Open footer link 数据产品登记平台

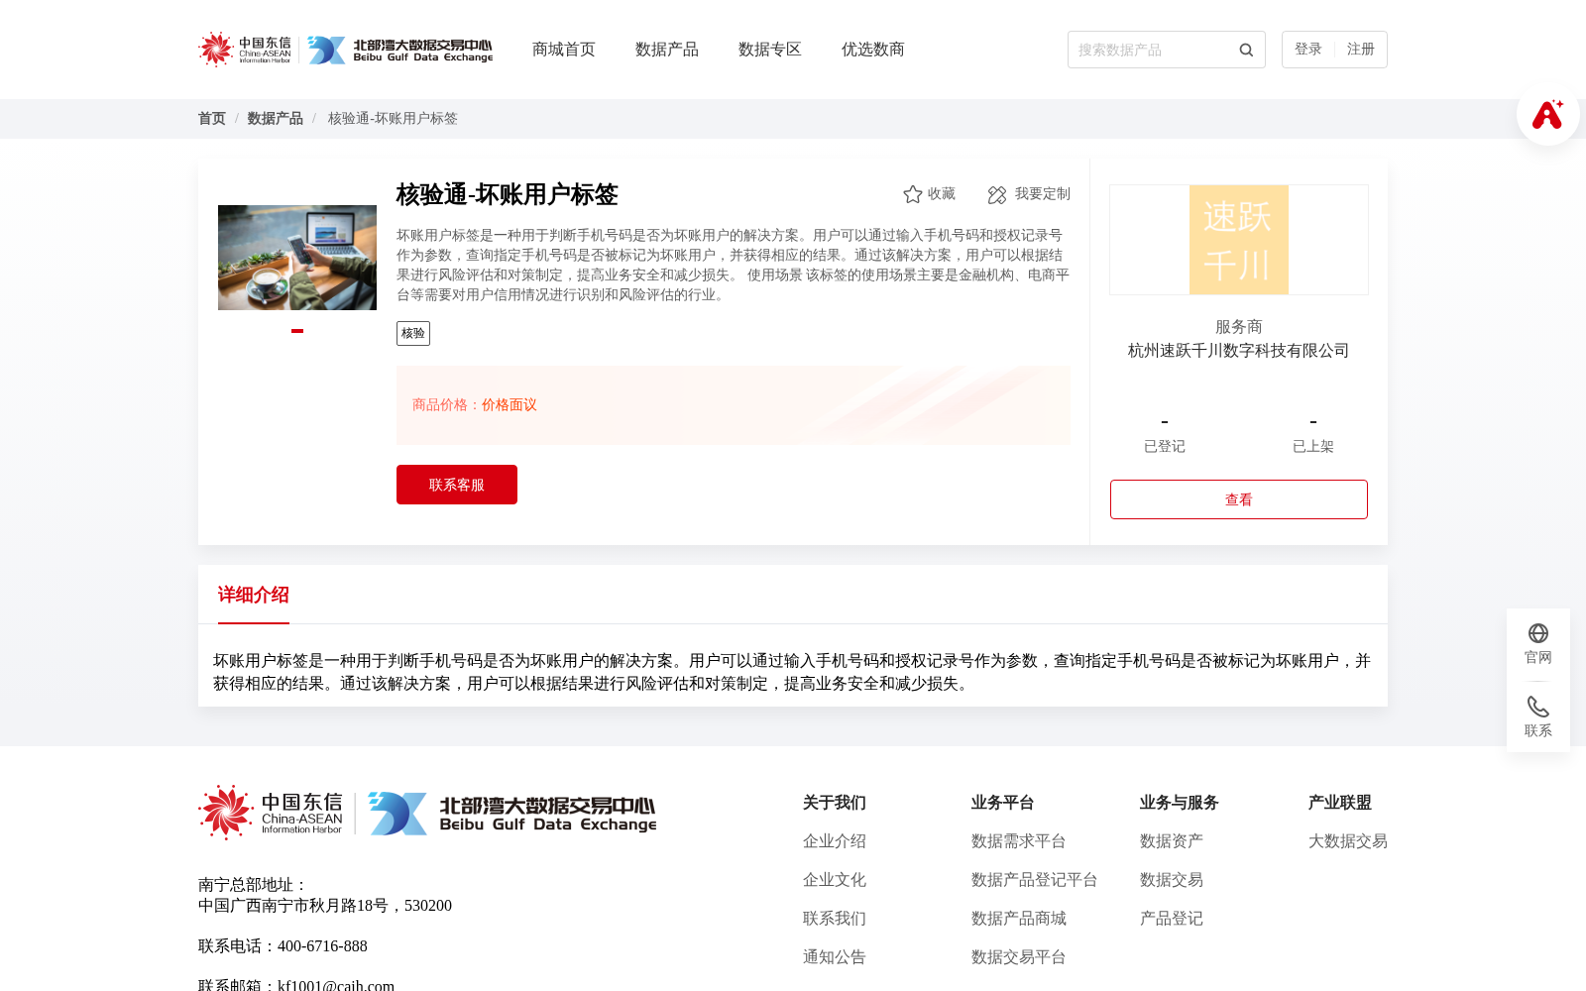coord(1035,880)
